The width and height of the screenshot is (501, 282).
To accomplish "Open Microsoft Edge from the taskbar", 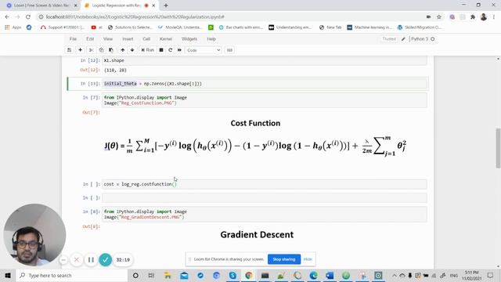I will [x=314, y=275].
